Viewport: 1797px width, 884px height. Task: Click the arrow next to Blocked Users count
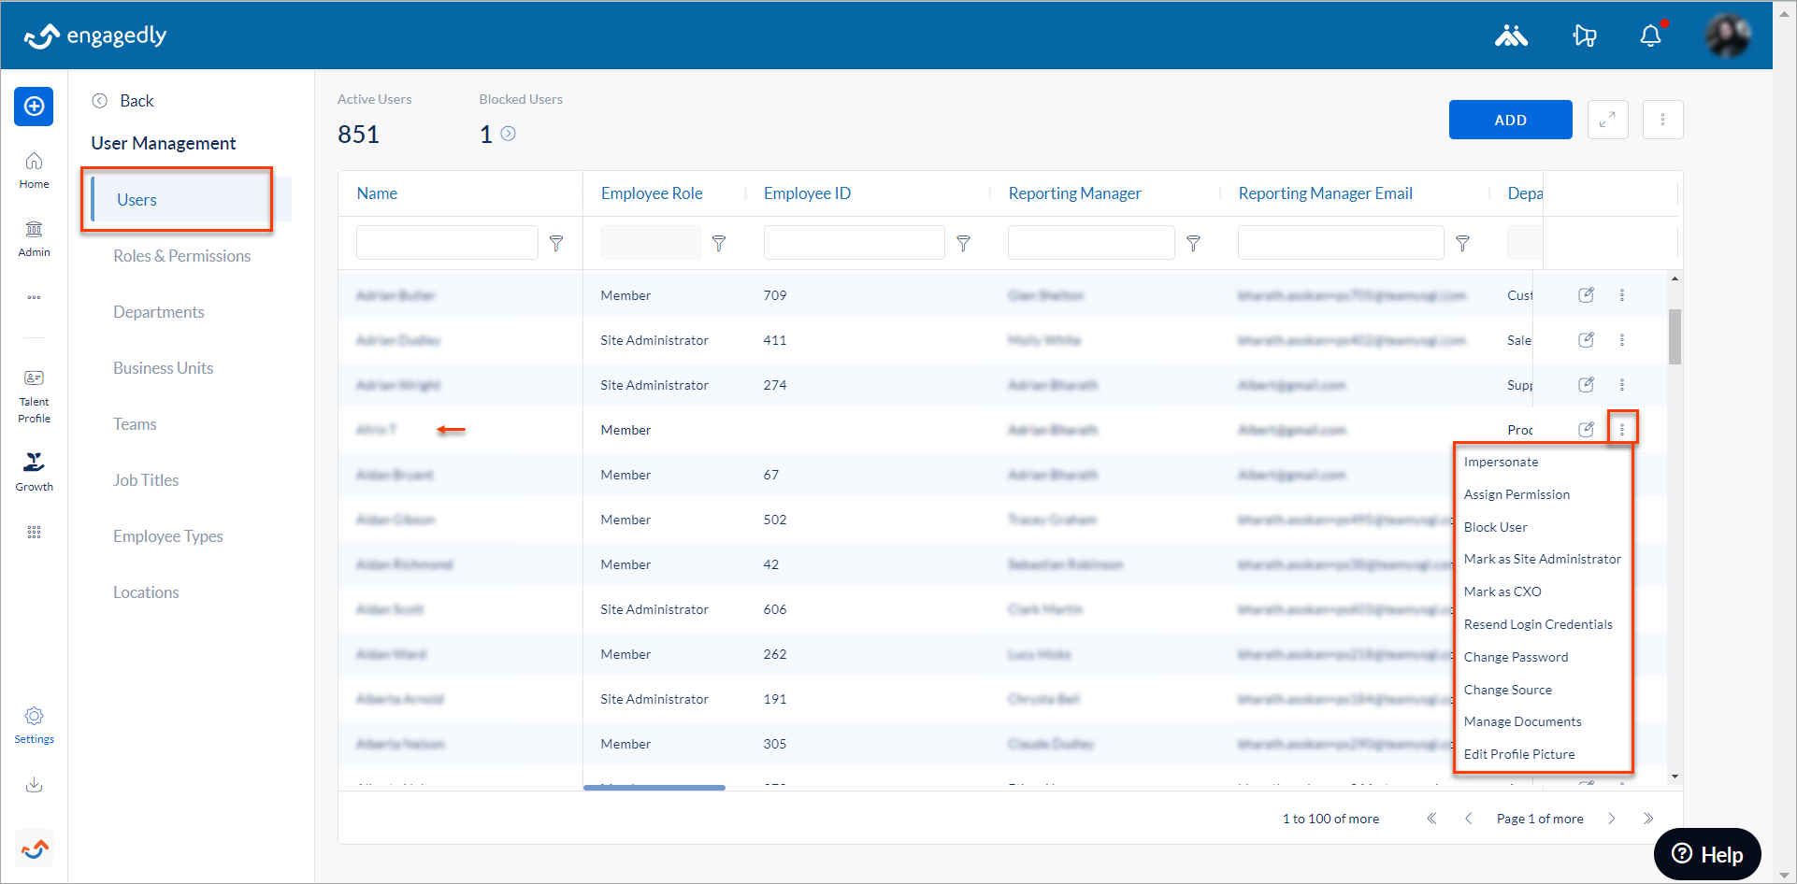point(509,134)
